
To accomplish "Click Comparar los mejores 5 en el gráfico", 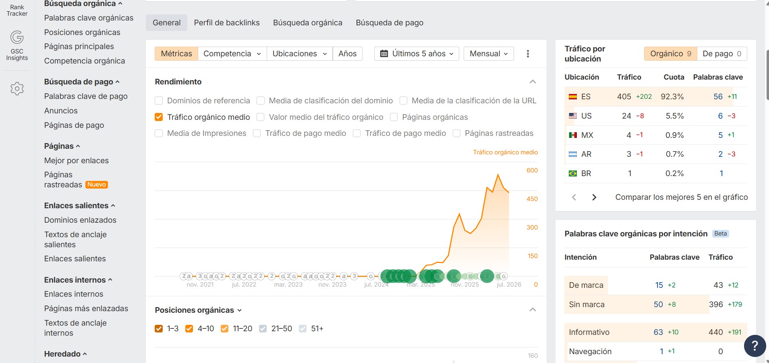I will click(x=682, y=197).
